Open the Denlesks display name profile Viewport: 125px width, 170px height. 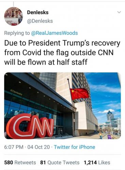[x=38, y=12]
